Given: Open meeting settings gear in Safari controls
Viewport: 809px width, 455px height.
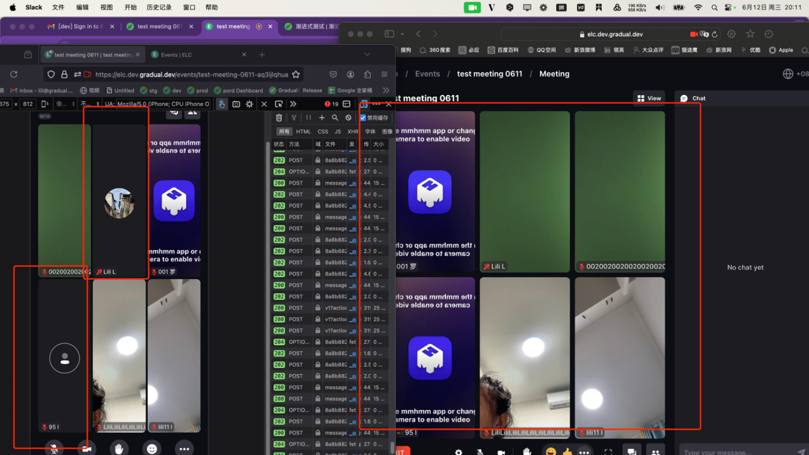Looking at the screenshot, I should coord(458,452).
